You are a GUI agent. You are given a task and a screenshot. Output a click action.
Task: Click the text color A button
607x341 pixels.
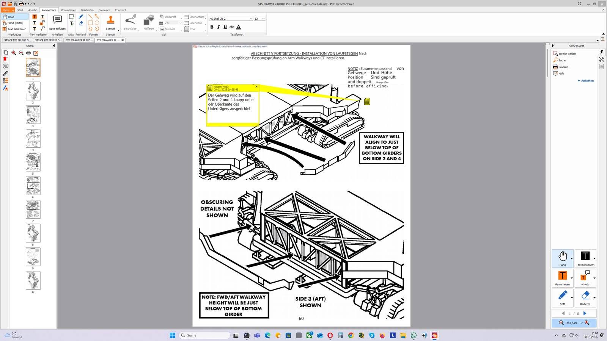(x=238, y=27)
